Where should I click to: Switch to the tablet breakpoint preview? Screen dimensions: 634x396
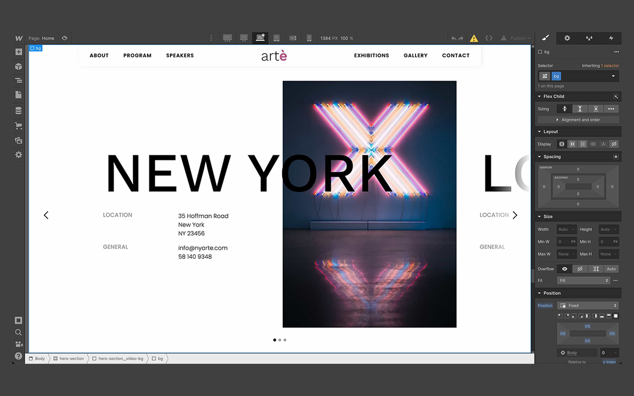point(276,38)
